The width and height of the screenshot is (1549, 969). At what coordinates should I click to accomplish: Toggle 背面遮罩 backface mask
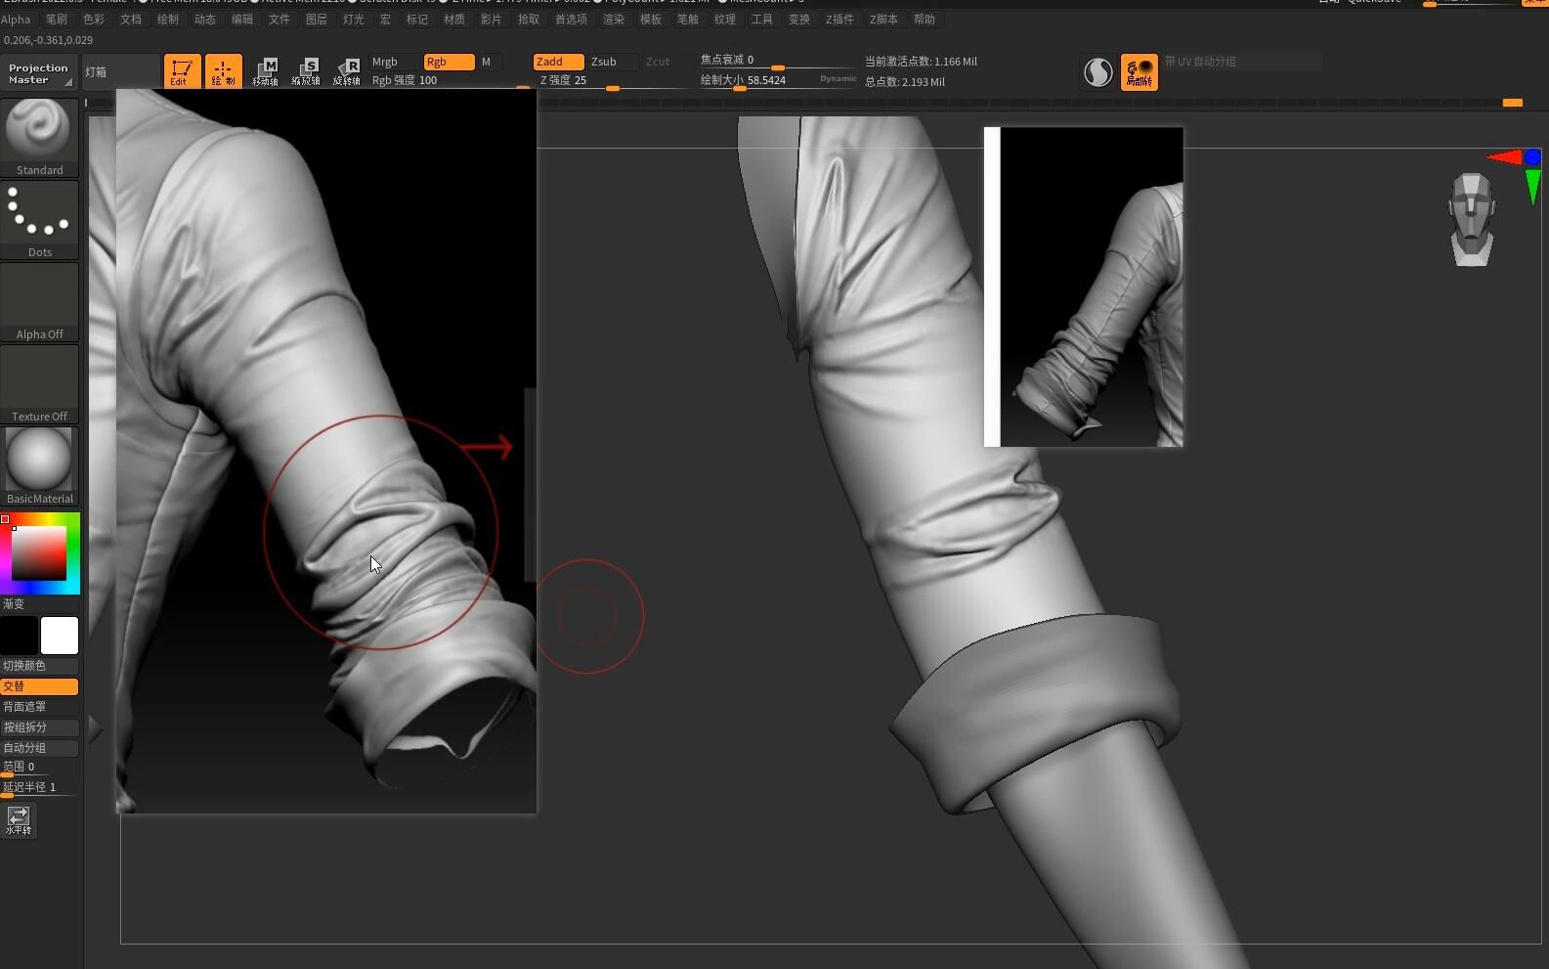(39, 706)
